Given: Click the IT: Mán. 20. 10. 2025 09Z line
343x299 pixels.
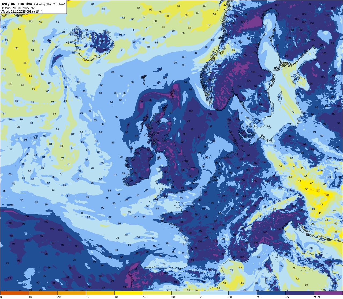Looking at the screenshot, I should (17, 8).
